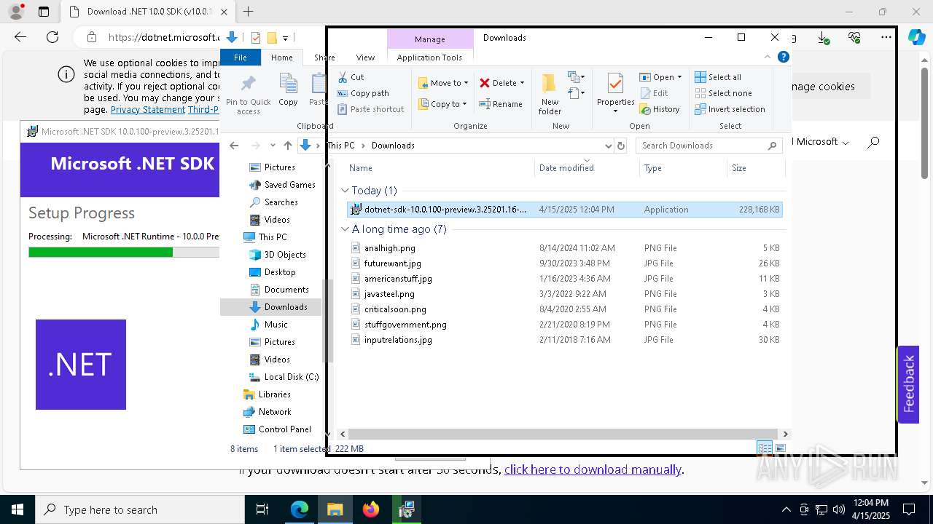Open the File menu in Explorer
933x524 pixels.
pyautogui.click(x=240, y=57)
